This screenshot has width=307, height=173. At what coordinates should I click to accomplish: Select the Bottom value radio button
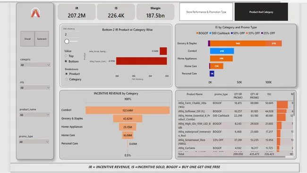point(66,61)
